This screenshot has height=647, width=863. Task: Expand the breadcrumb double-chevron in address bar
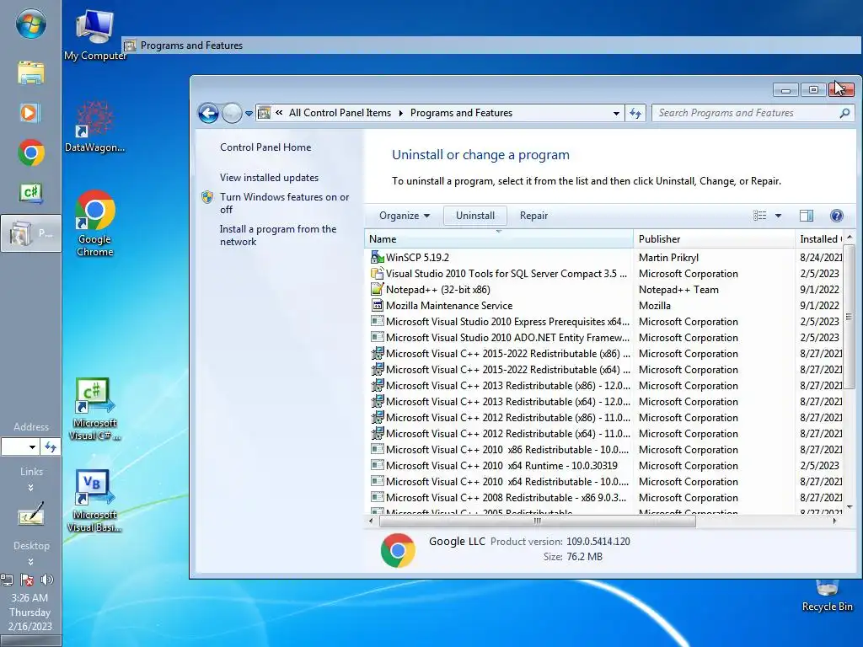(x=279, y=113)
